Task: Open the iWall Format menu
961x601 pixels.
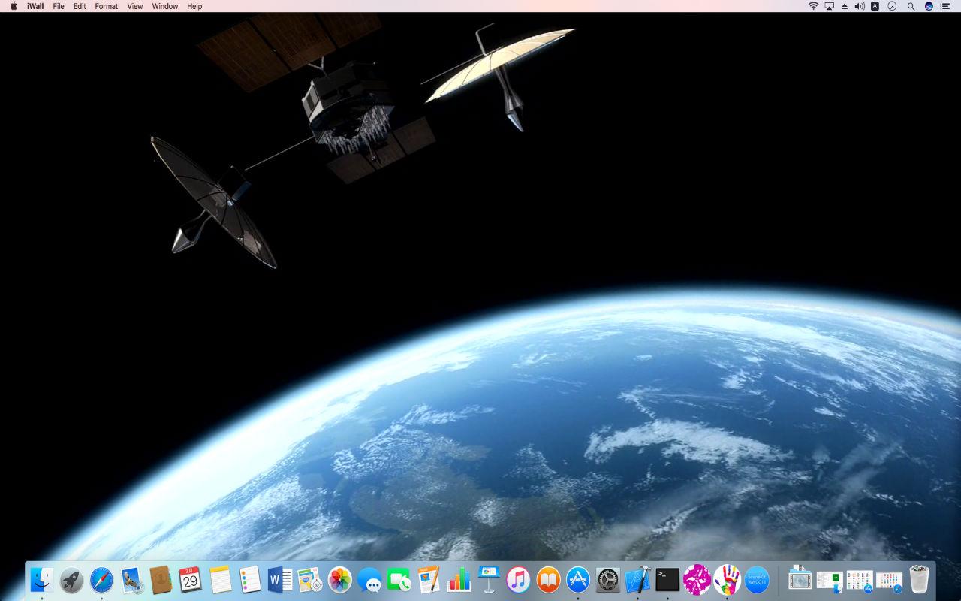Action: click(x=106, y=6)
